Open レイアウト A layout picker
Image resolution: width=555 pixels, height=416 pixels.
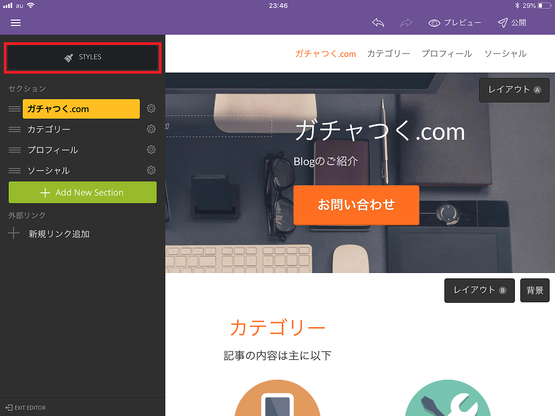tap(514, 90)
